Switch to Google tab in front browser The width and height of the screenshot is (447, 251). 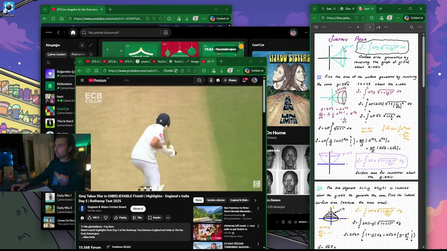click(x=192, y=61)
